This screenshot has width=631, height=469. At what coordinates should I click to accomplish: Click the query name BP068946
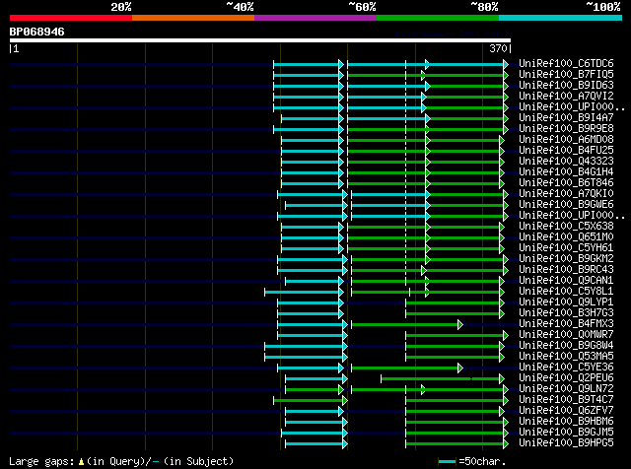click(37, 32)
